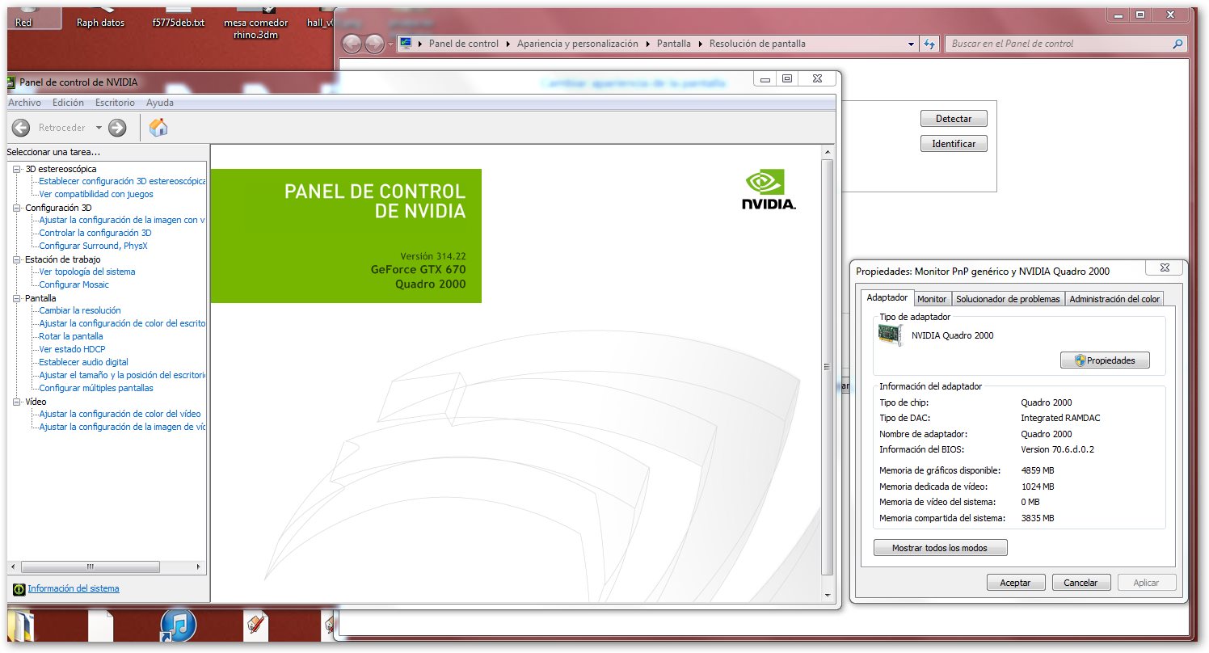
Task: Open Establecer audio digital
Action: (84, 362)
